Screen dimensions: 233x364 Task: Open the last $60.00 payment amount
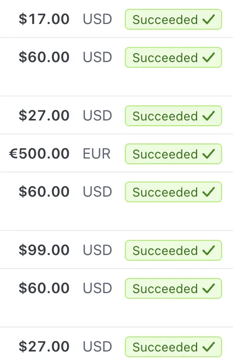(x=44, y=288)
